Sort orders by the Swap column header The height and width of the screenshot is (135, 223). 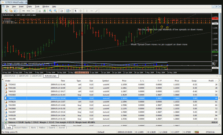tap(188, 81)
